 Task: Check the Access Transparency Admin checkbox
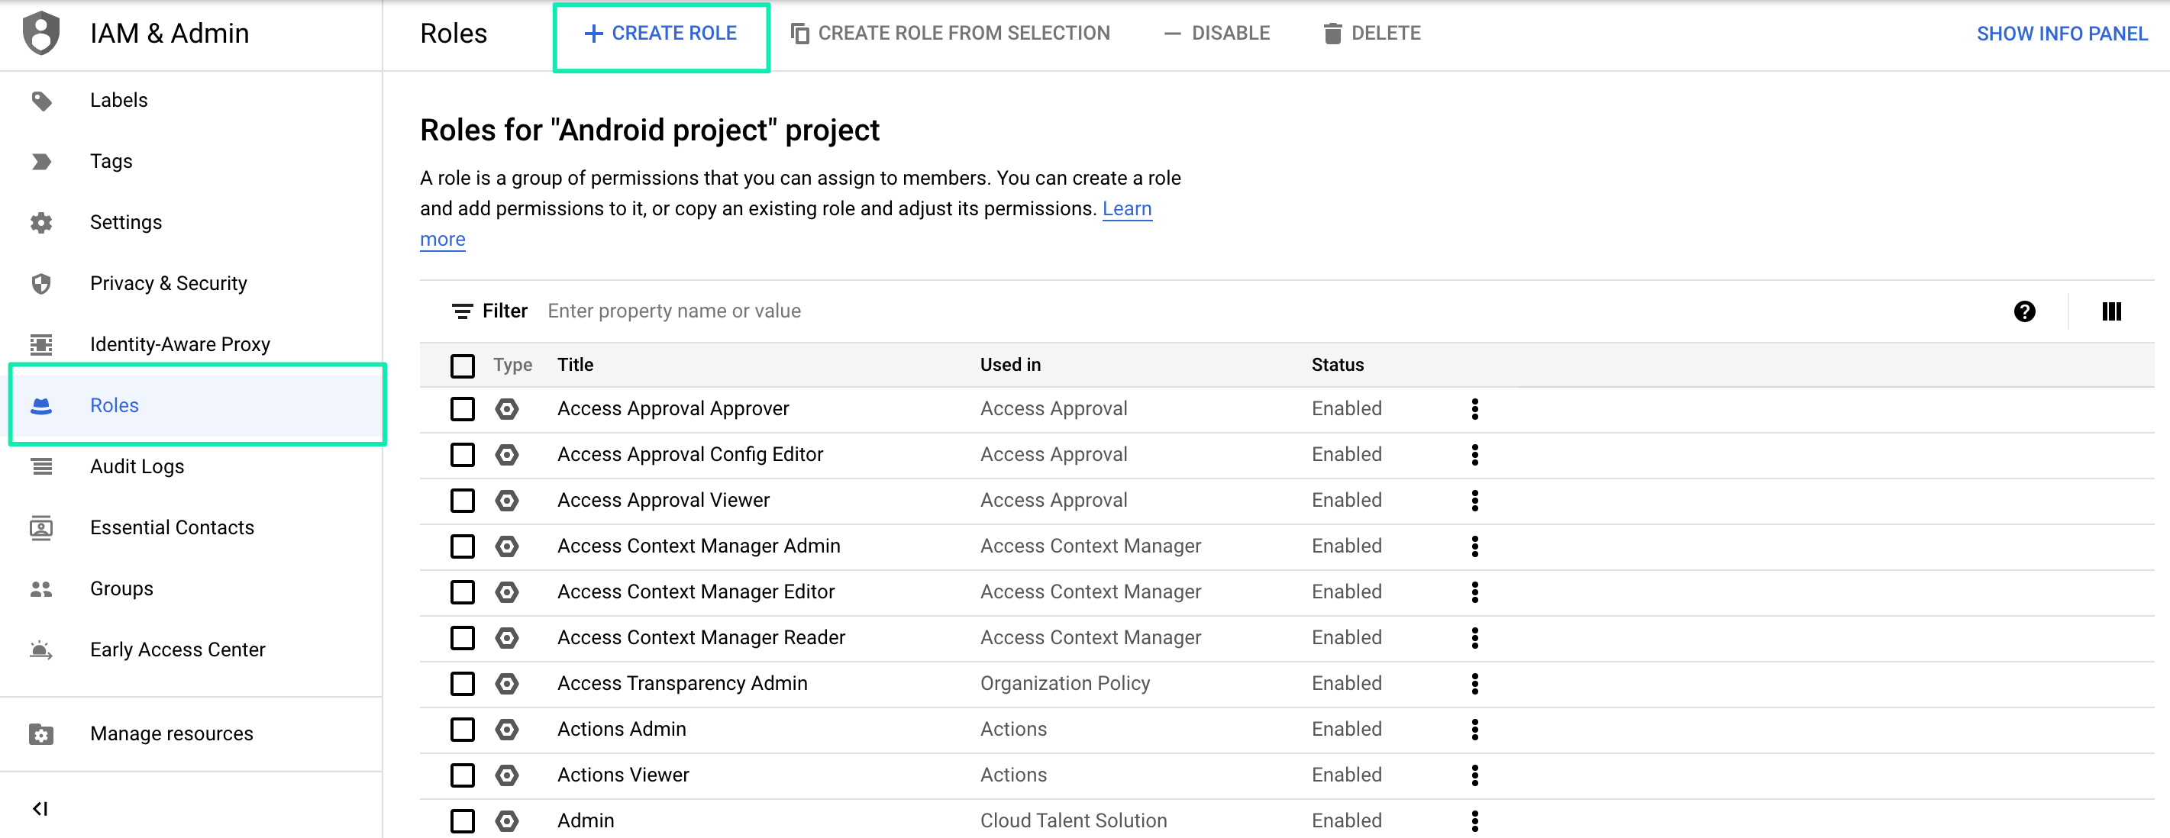coord(463,684)
